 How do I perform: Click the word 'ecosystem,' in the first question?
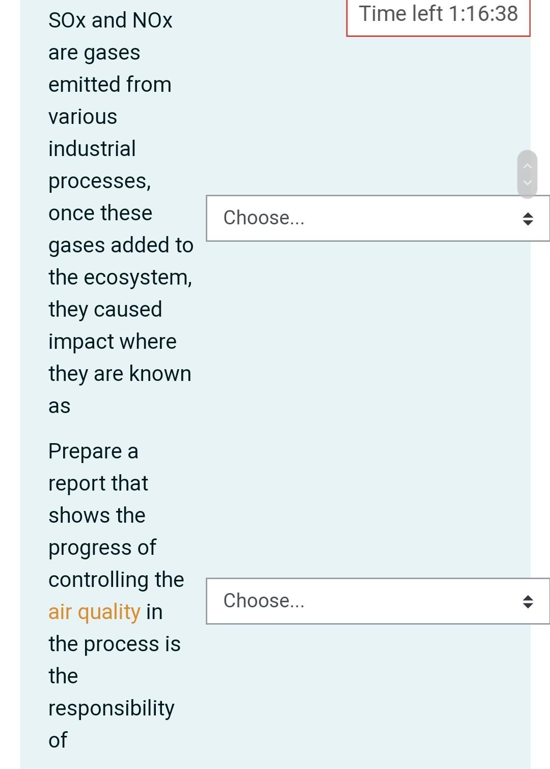pos(138,277)
